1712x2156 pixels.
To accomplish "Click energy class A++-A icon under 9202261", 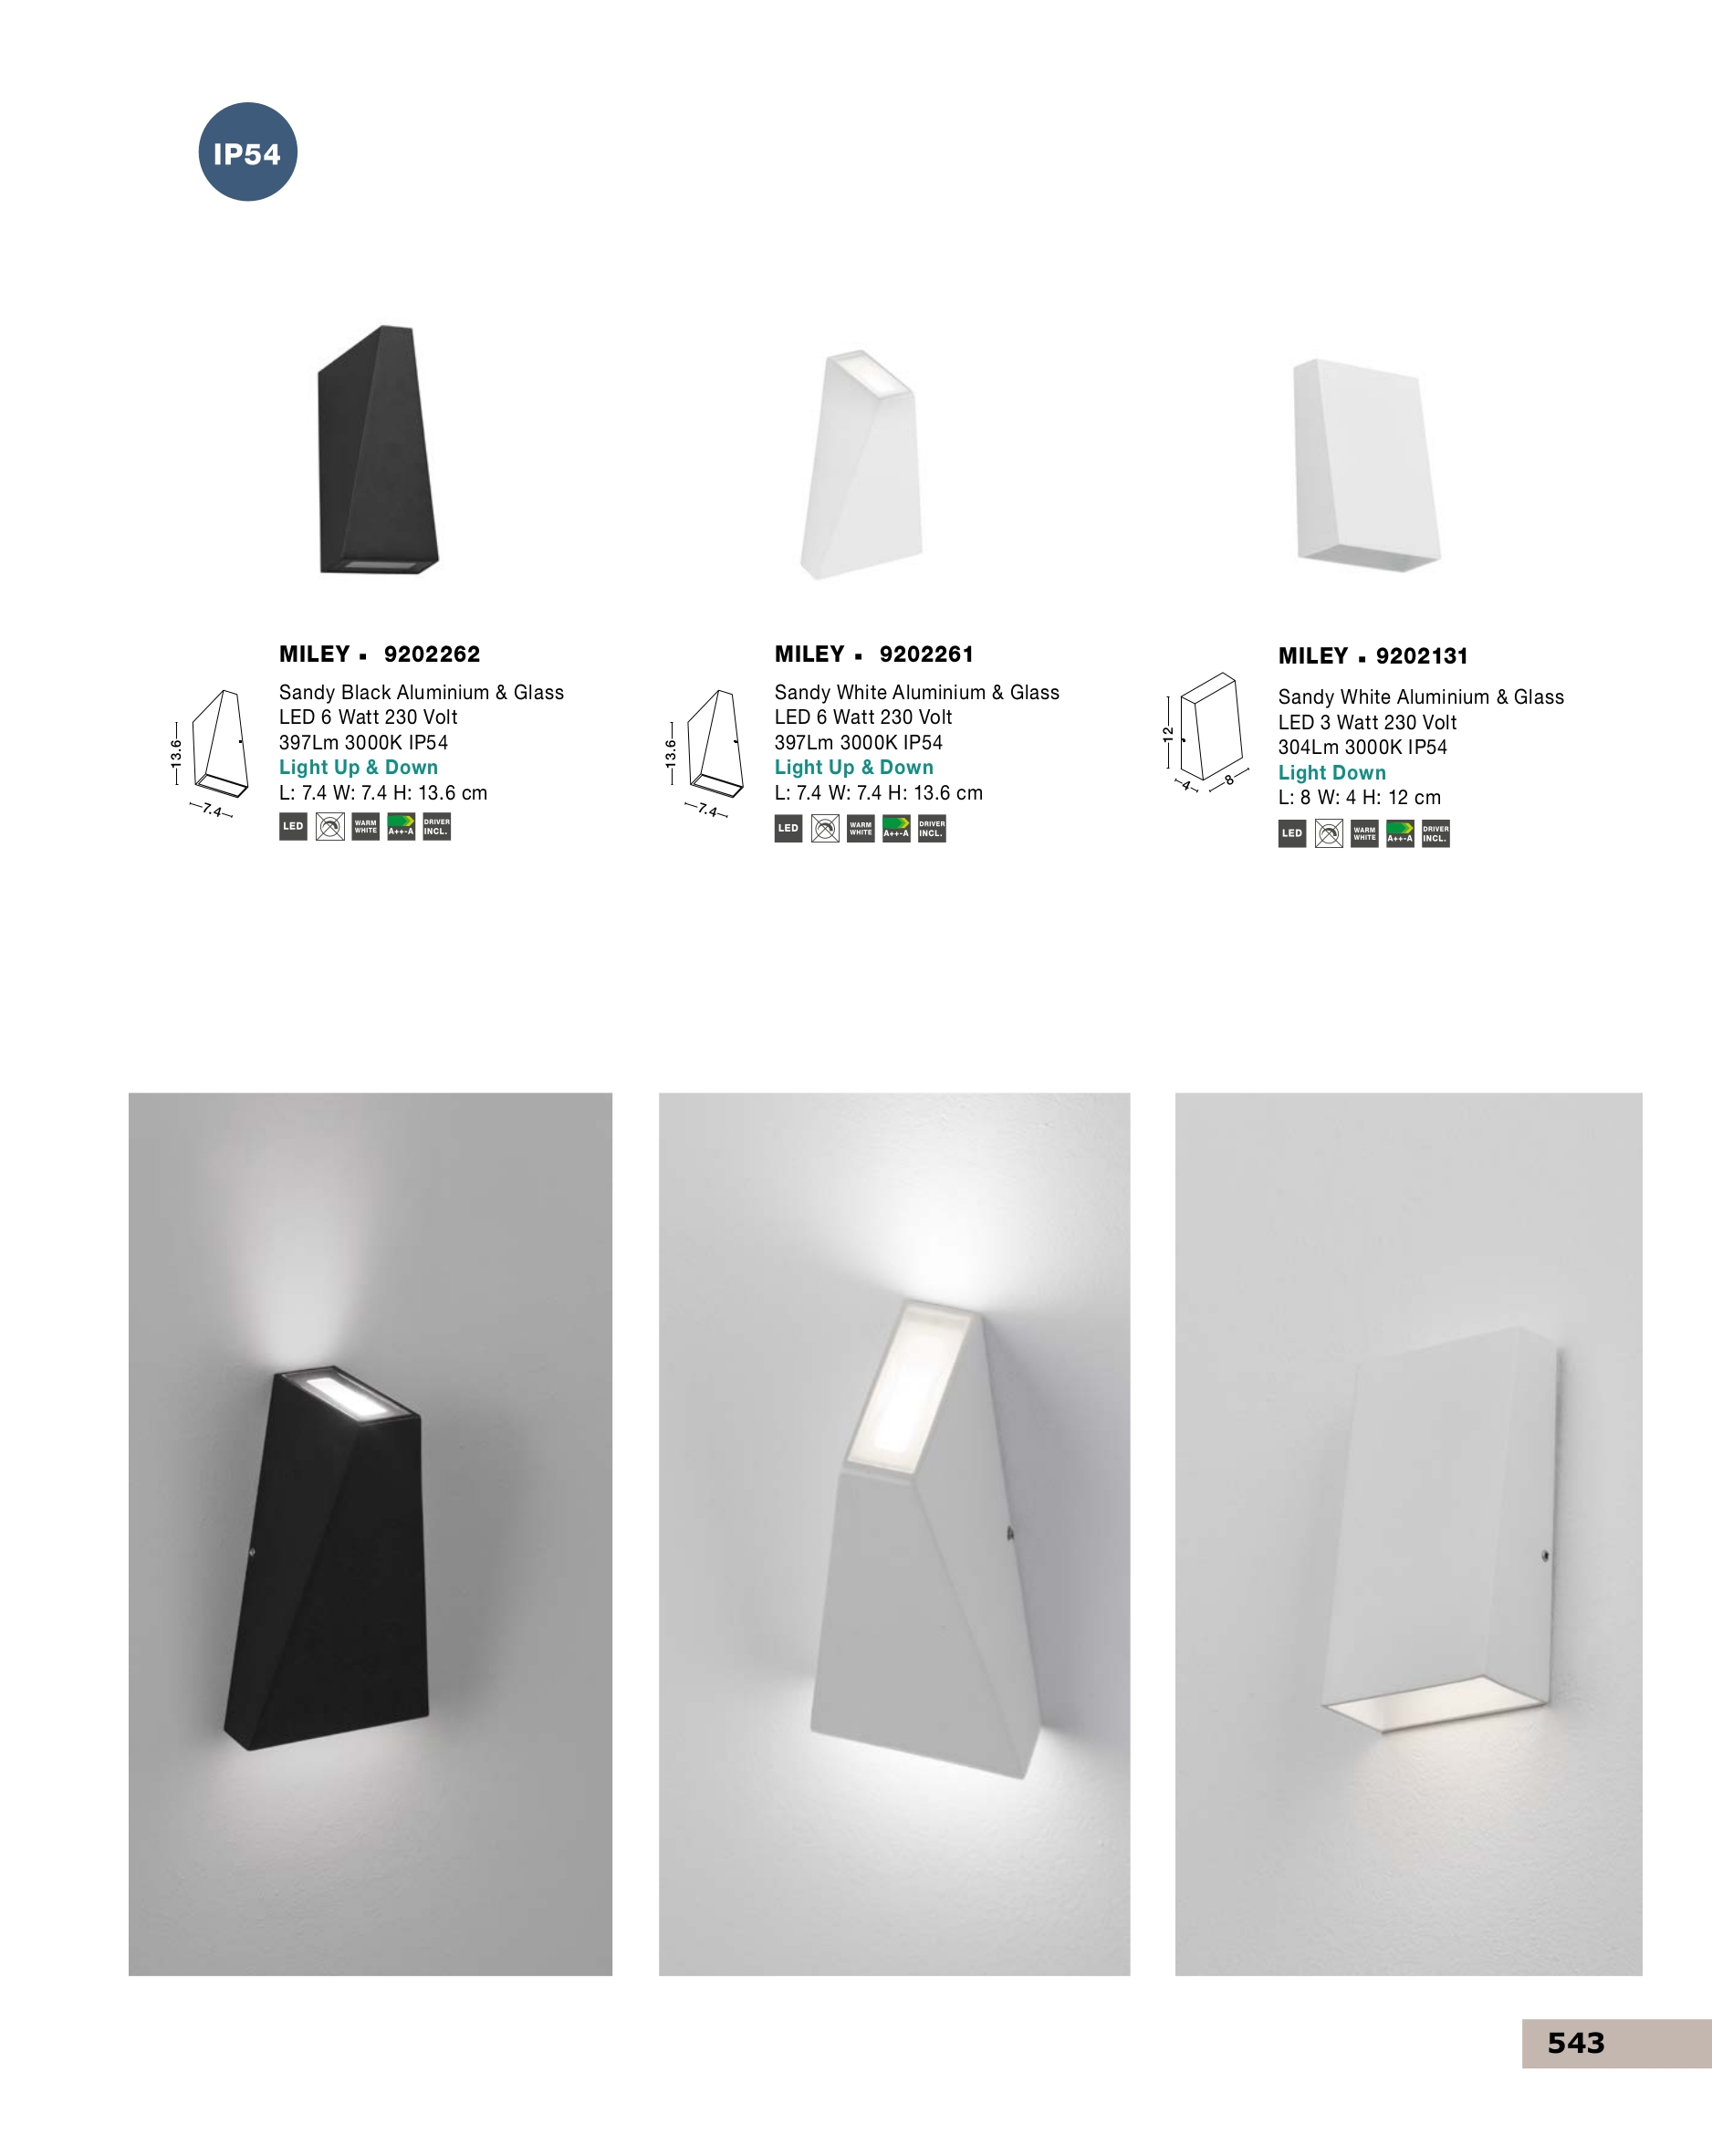I will click(896, 829).
